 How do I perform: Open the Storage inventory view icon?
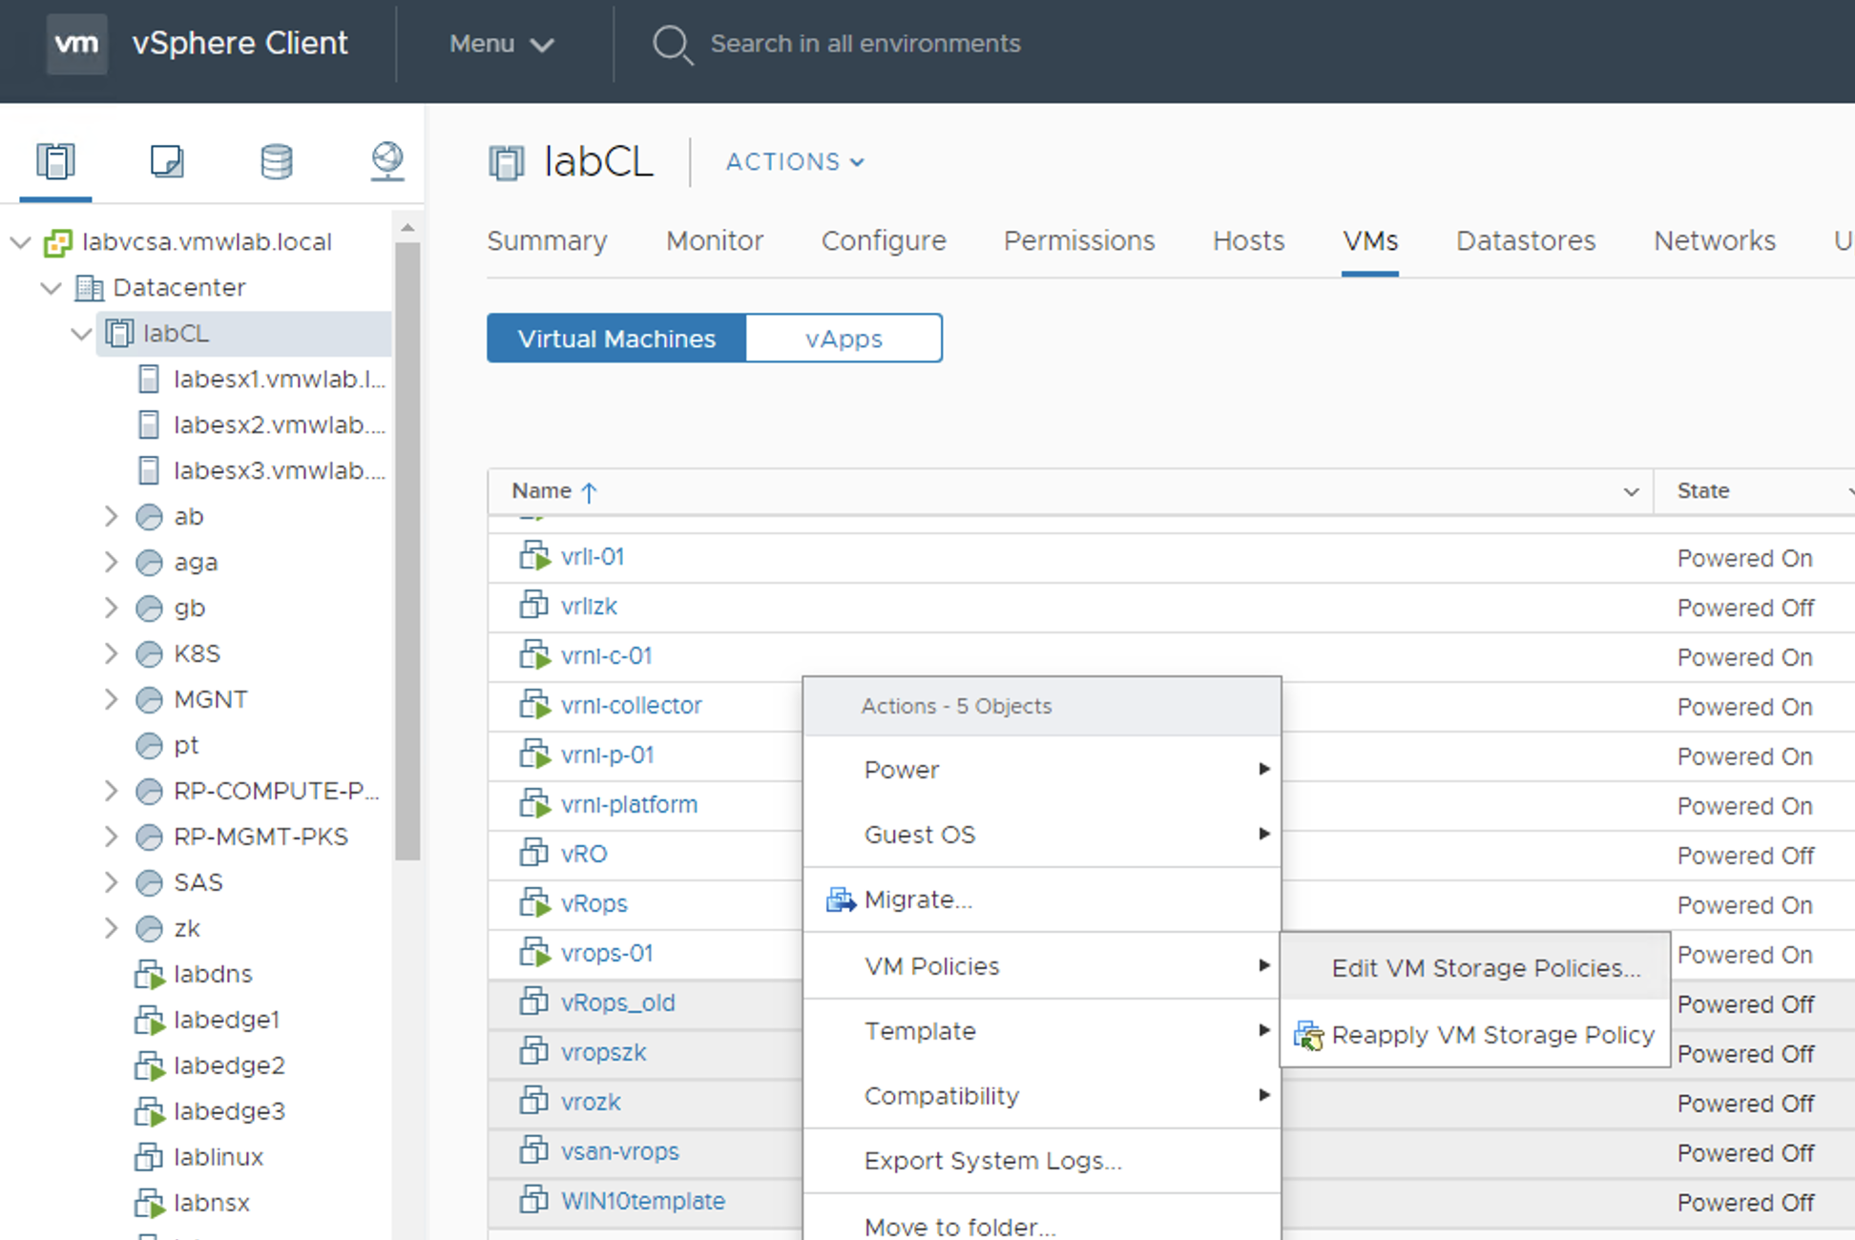[x=277, y=160]
